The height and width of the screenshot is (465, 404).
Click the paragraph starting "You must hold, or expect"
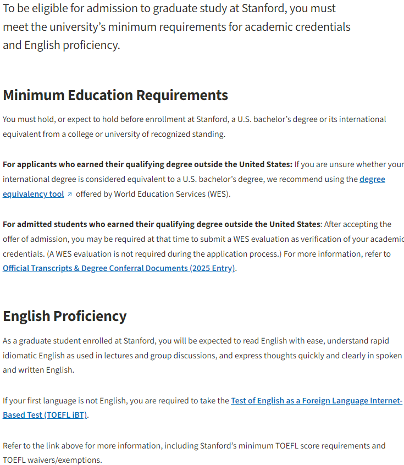[194, 126]
